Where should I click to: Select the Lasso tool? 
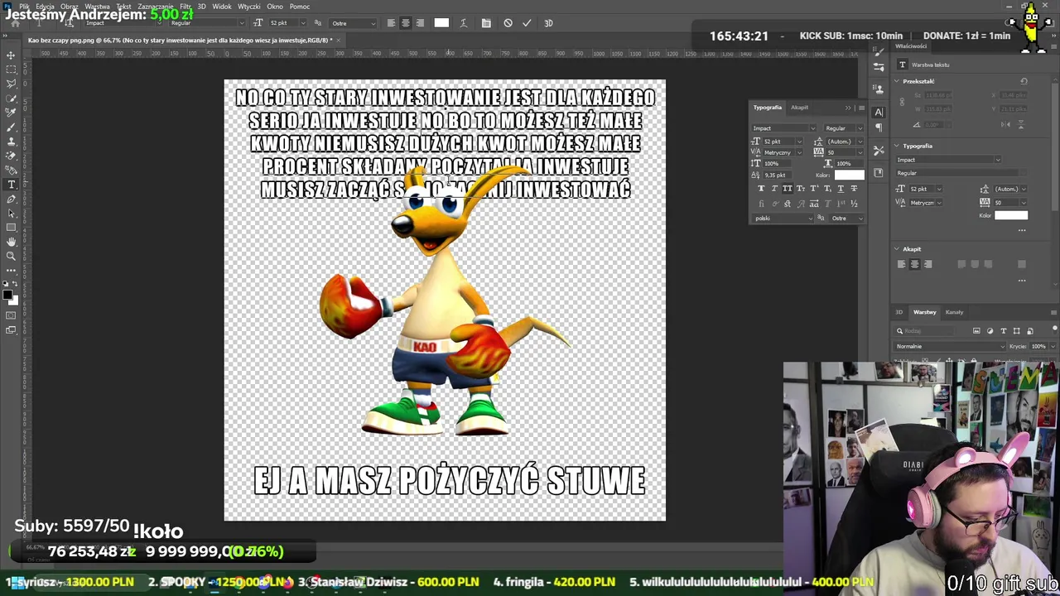[11, 84]
